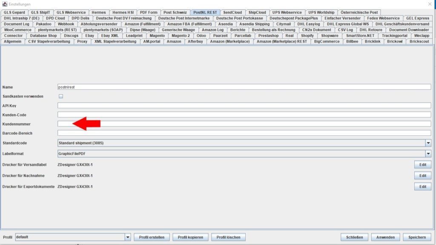Open the Afterbuy tab
The width and height of the screenshot is (436, 245).
(x=195, y=41)
